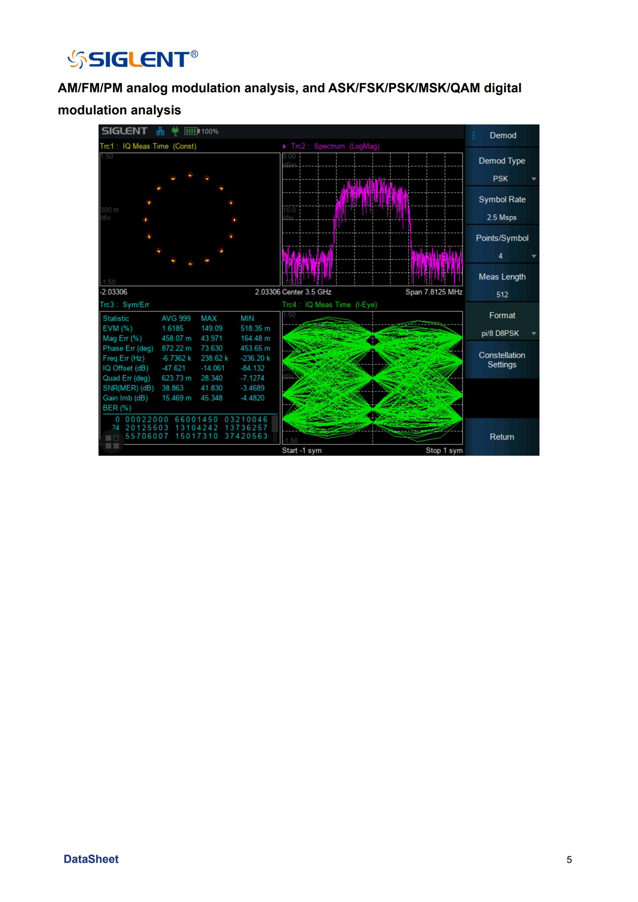638x902 pixels.
Task: Tap the four-square window layout icon
Action: [x=112, y=442]
